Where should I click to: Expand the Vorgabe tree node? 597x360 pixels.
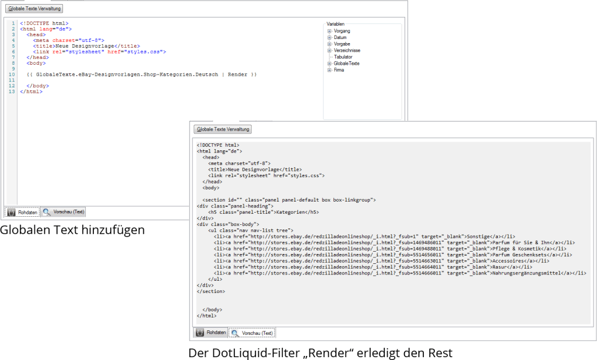coord(329,44)
